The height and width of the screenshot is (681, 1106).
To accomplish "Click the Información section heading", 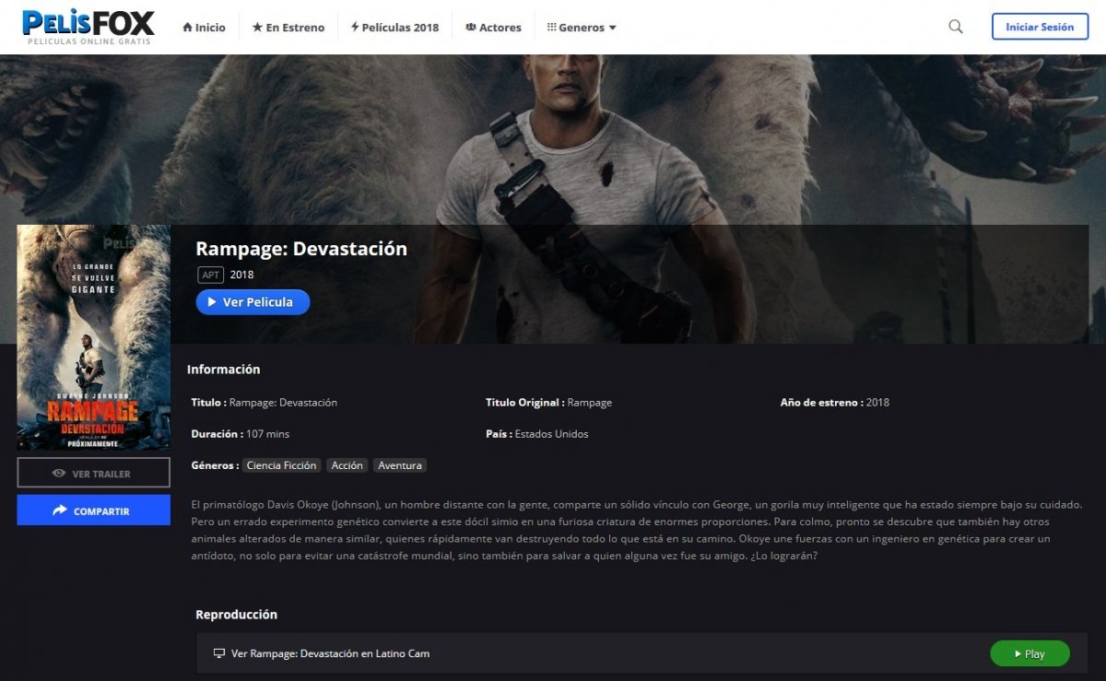I will click(224, 370).
